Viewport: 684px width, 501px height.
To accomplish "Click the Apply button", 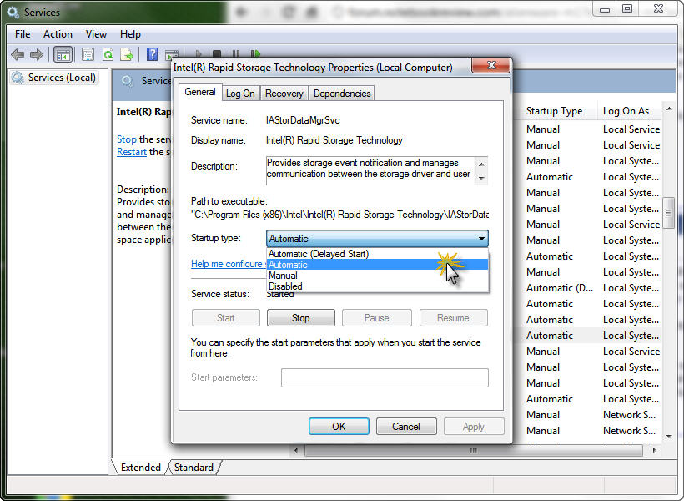I will tap(474, 427).
